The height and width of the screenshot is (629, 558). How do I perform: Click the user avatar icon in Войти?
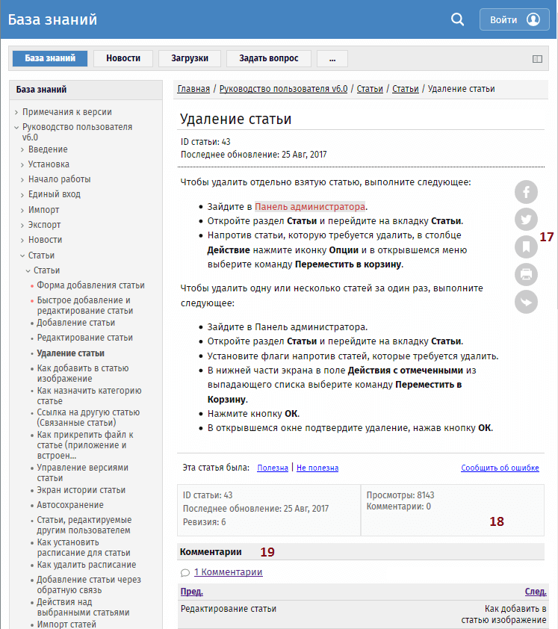coord(533,19)
